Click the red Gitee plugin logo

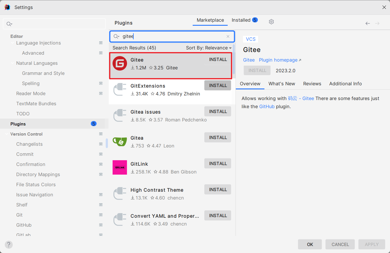click(119, 64)
